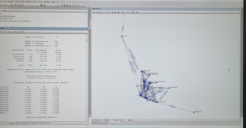Open the Options menu
Viewport: 246px width, 128px height.
[x=11, y=2]
